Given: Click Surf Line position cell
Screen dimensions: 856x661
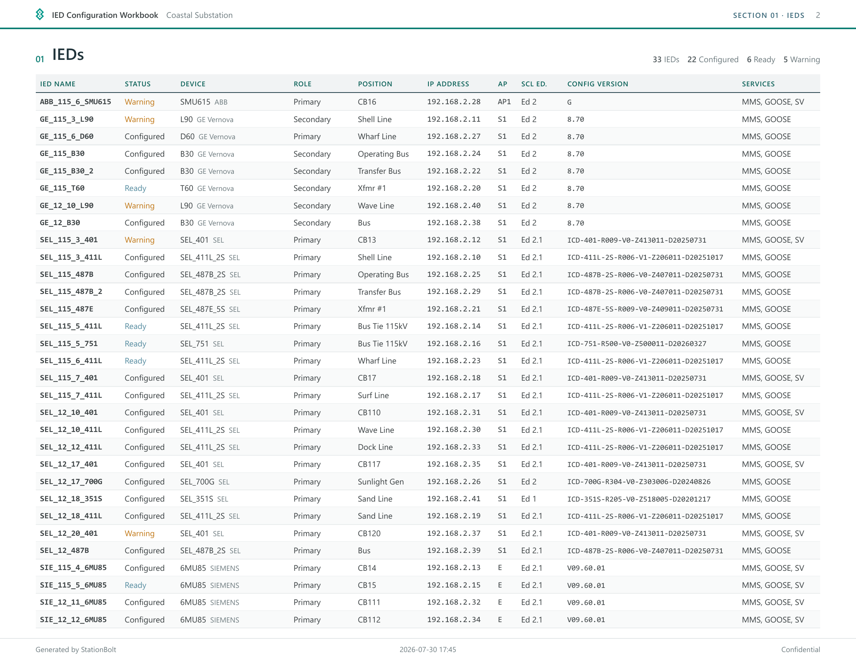Looking at the screenshot, I should [x=373, y=395].
